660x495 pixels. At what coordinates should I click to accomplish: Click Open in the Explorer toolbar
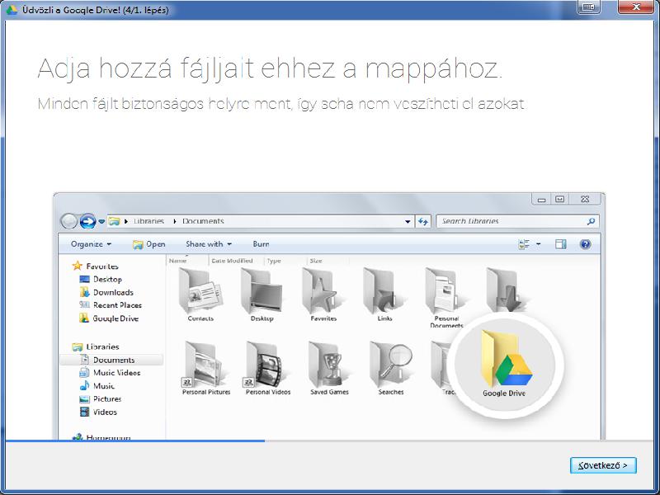tap(148, 244)
